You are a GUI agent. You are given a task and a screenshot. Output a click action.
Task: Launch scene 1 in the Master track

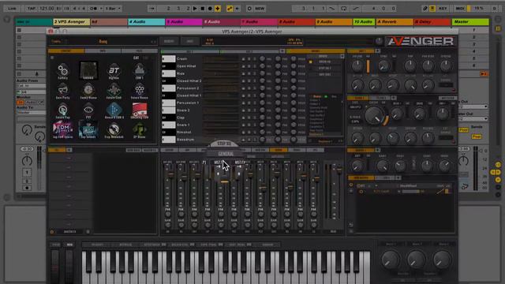(x=473, y=30)
